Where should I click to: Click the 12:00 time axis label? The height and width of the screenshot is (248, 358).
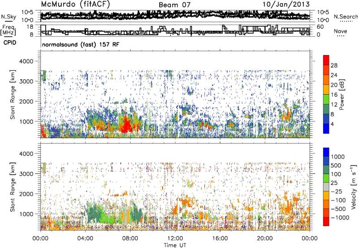[x=175, y=239]
